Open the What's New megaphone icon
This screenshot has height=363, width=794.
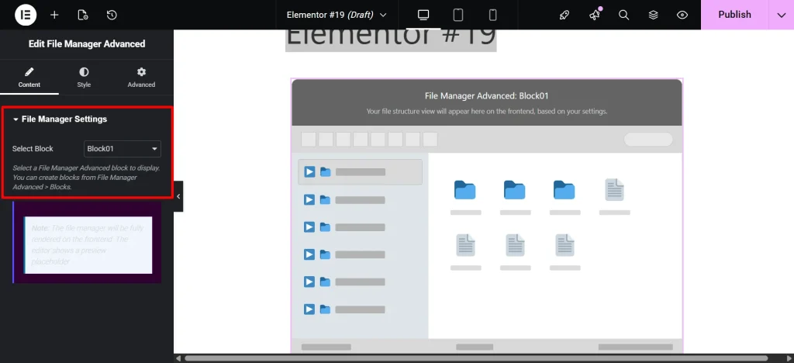595,16
